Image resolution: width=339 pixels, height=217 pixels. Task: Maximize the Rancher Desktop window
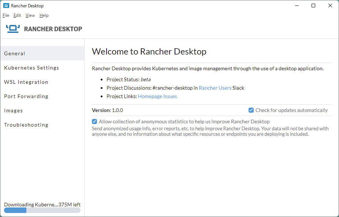313,5
